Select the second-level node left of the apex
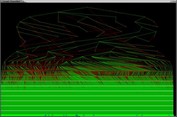 click(x=58, y=12)
